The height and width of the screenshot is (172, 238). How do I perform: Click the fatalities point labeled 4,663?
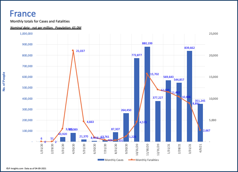point(84,121)
